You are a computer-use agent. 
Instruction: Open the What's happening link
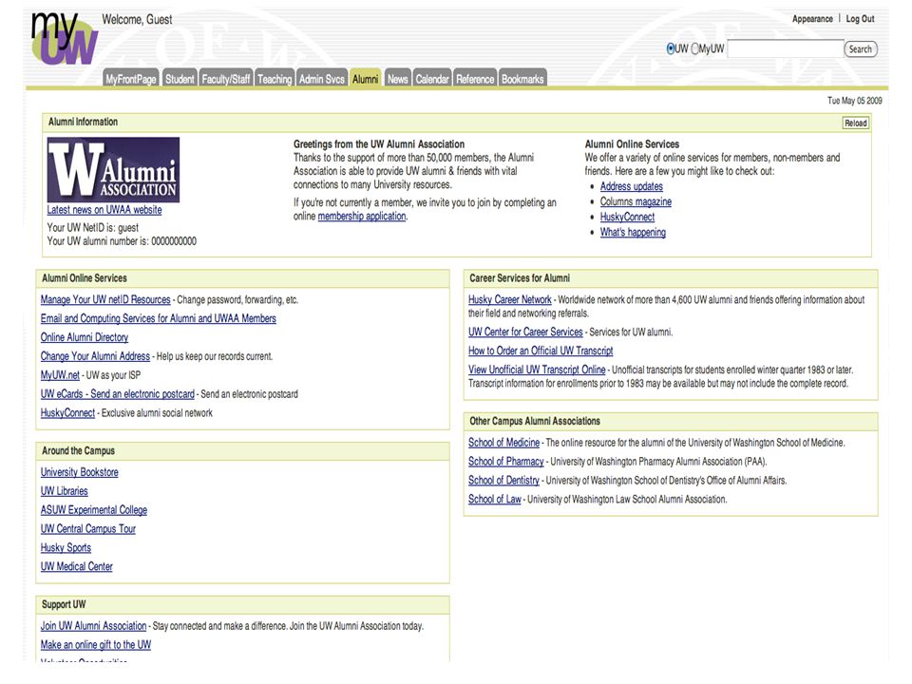[633, 232]
